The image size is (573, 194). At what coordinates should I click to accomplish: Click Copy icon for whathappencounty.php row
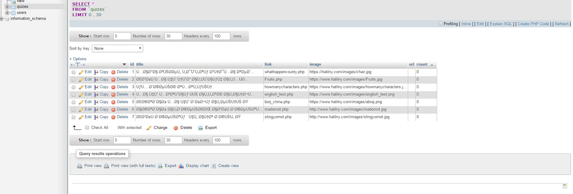[96, 72]
